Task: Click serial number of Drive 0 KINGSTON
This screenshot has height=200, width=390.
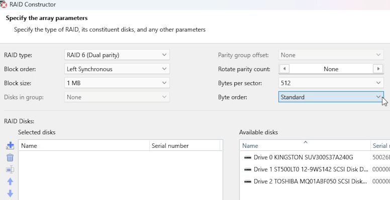Action: pyautogui.click(x=381, y=157)
